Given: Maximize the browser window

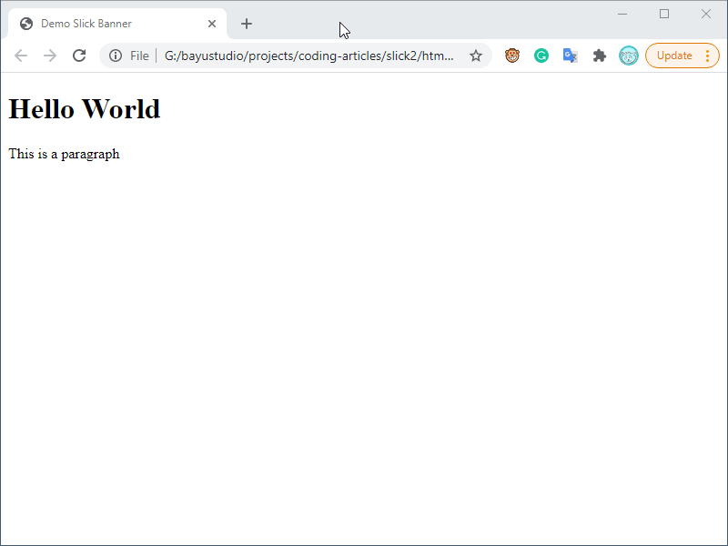Looking at the screenshot, I should click(664, 14).
